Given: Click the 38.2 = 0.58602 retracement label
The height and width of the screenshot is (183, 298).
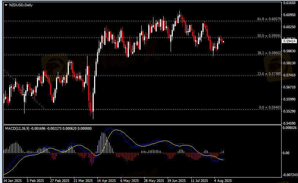Looking at the screenshot, I should tap(269, 53).
